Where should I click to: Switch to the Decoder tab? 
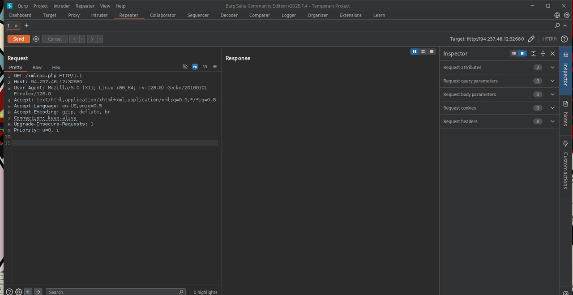click(229, 15)
